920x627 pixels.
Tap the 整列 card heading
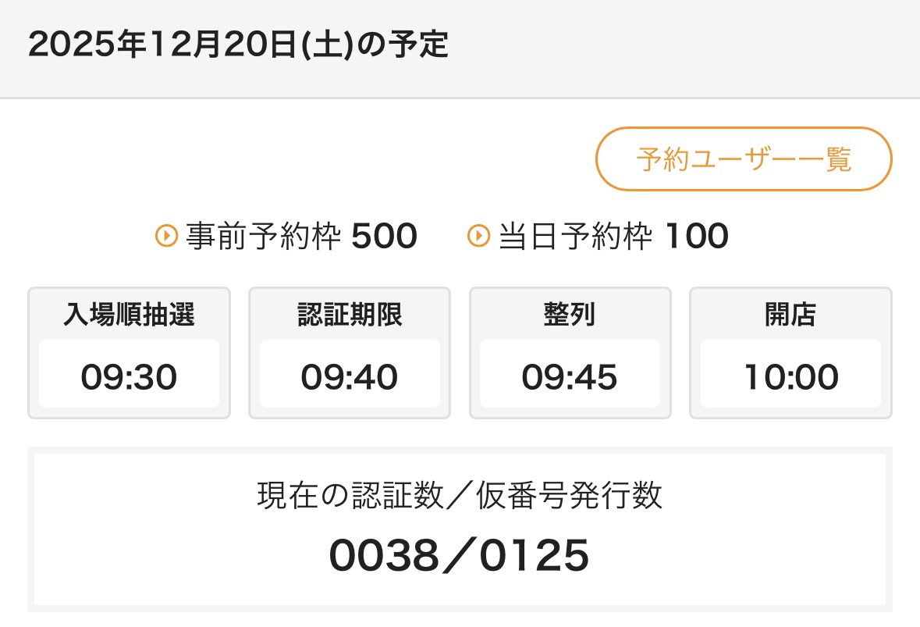(x=570, y=315)
